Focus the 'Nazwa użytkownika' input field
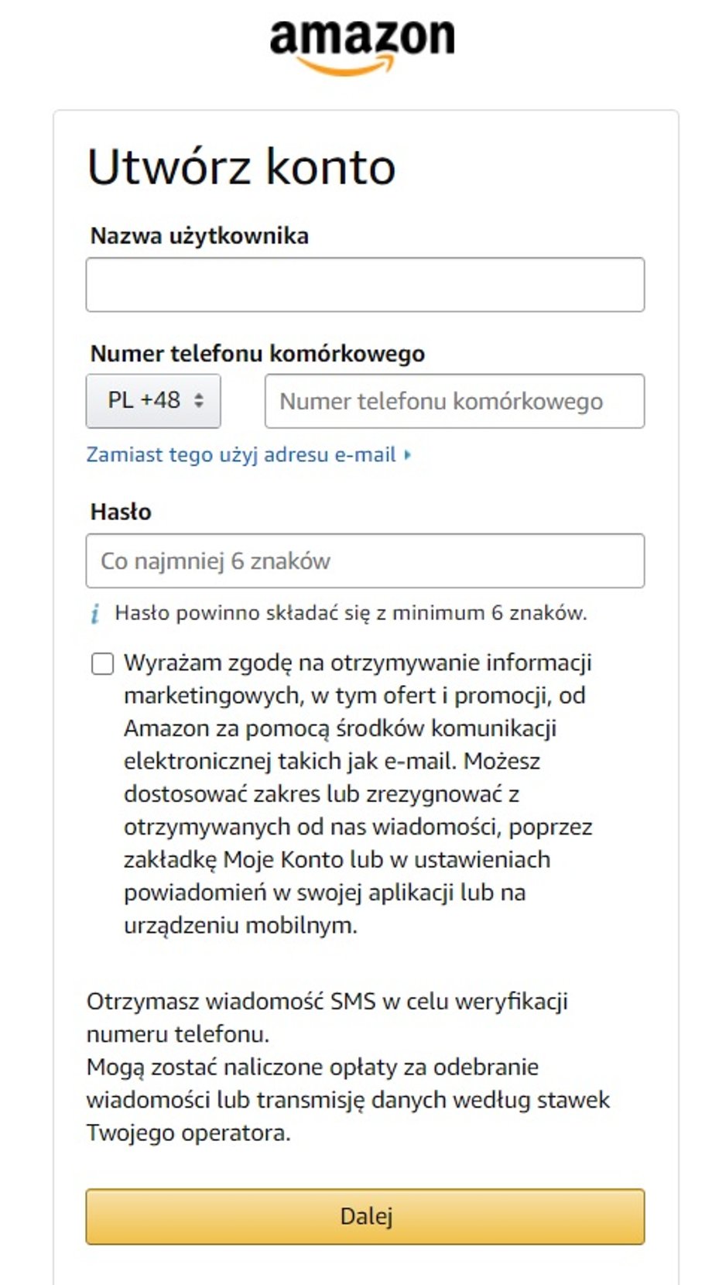The image size is (712, 1285). coord(364,284)
